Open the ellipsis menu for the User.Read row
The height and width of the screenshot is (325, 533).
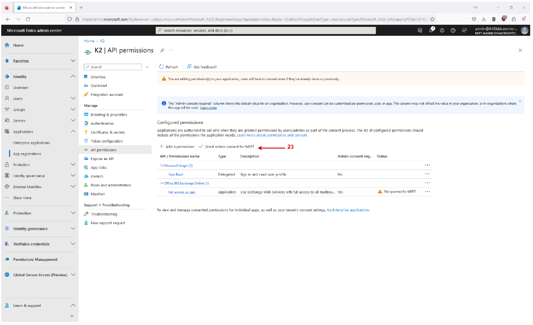coord(427,174)
